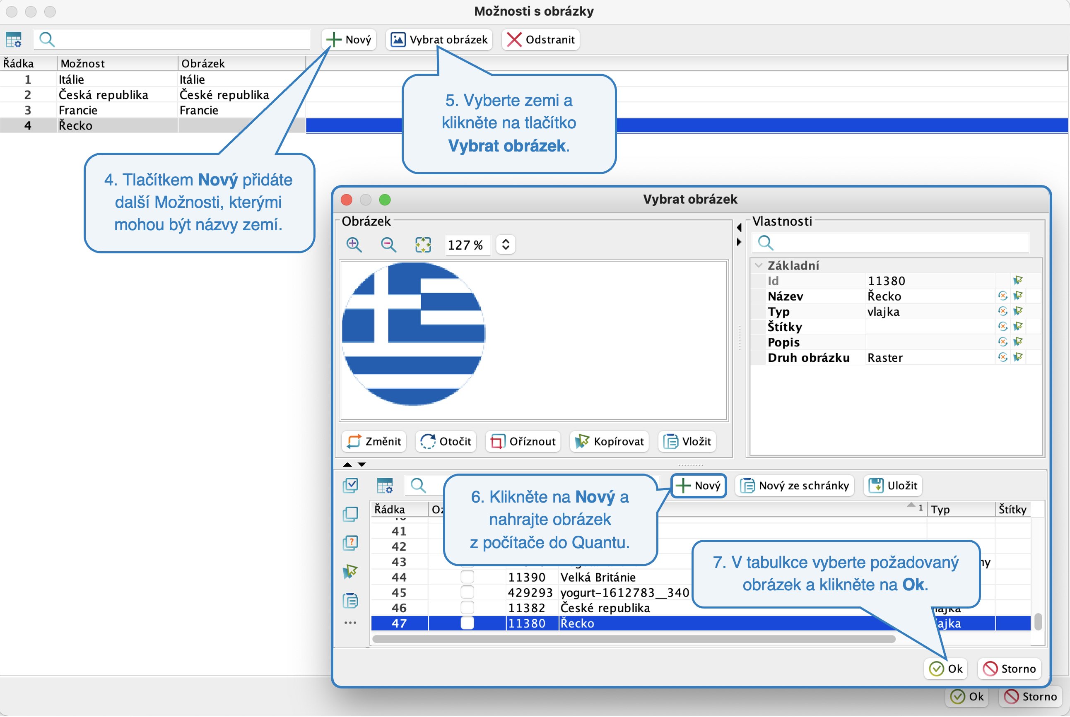Click the select all rows icon in sidebar
Image resolution: width=1070 pixels, height=717 pixels.
350,486
